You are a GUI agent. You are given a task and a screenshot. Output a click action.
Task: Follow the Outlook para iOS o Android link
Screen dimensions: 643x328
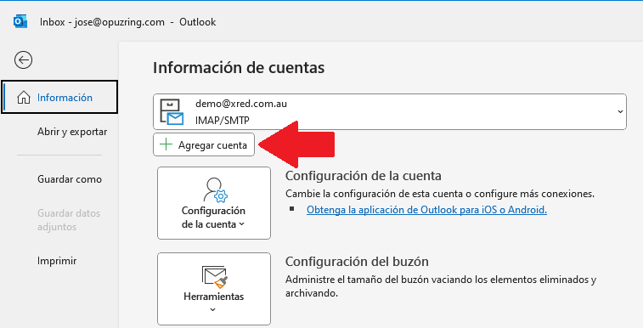[x=426, y=210]
